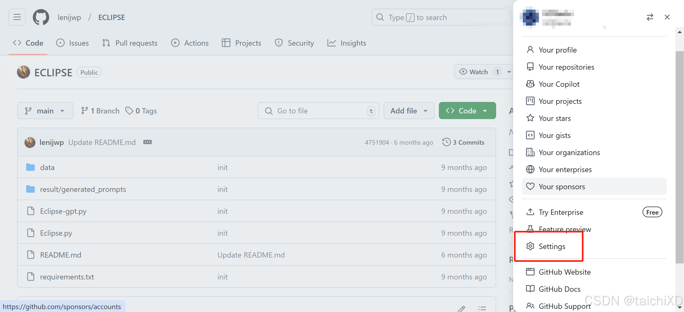Open the main branch dropdown
684x312 pixels.
pos(45,110)
